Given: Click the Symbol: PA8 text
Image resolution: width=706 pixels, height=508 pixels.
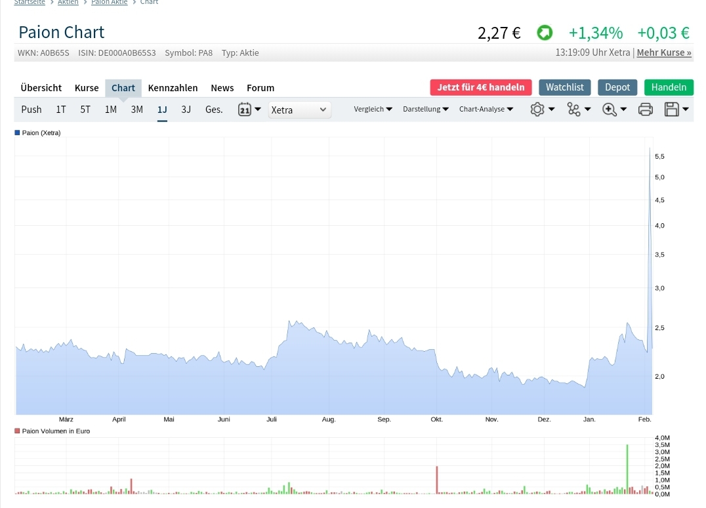Looking at the screenshot, I should pyautogui.click(x=189, y=53).
